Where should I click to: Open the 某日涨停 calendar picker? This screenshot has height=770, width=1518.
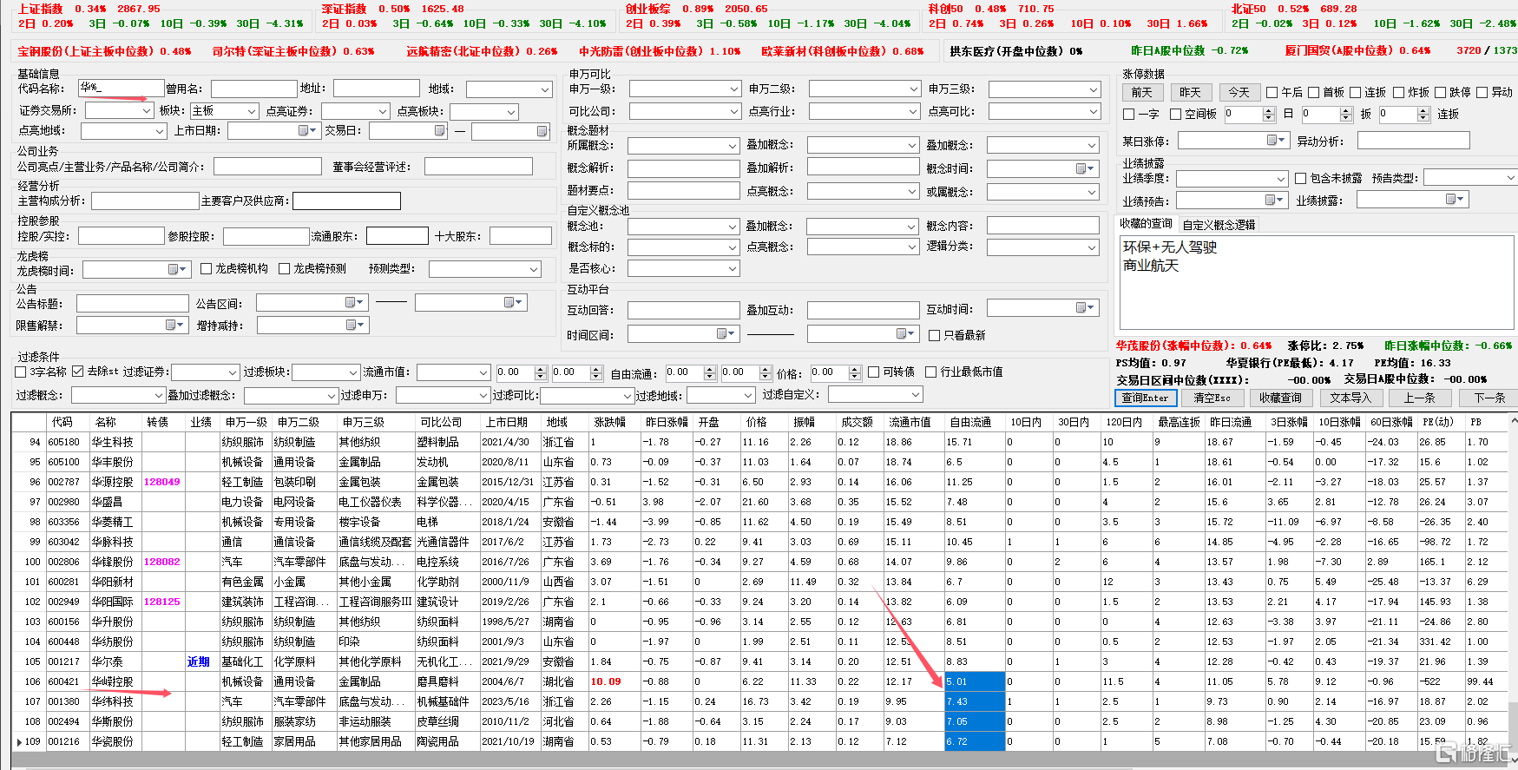click(1275, 141)
